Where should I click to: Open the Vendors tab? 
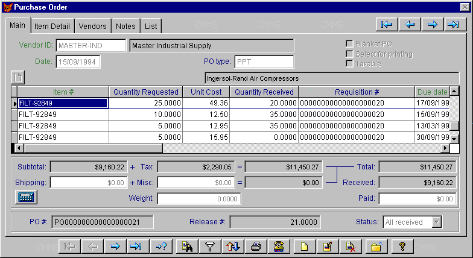click(x=93, y=27)
